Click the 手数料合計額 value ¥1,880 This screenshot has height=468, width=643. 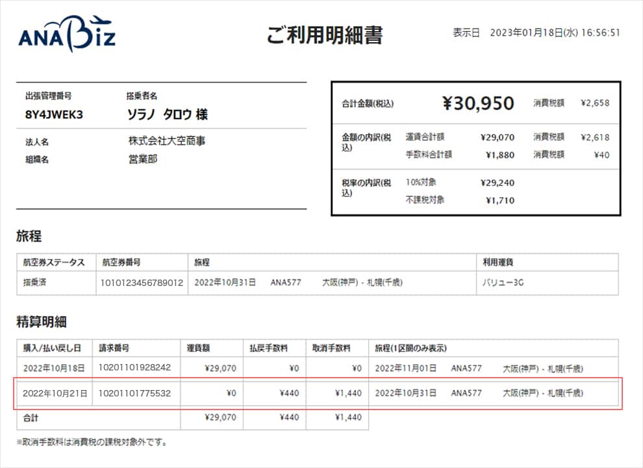click(x=499, y=155)
